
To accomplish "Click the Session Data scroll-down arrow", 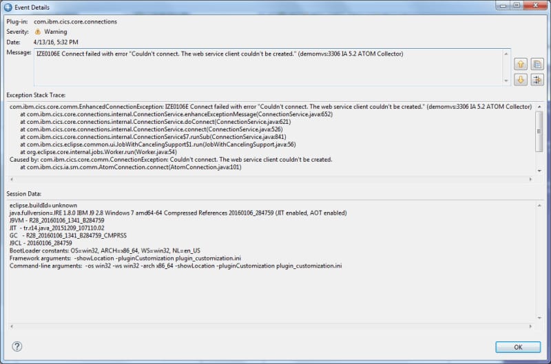I will coord(539,318).
